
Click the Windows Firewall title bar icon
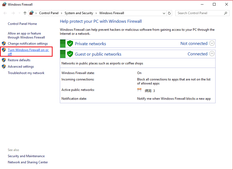tap(4, 4)
